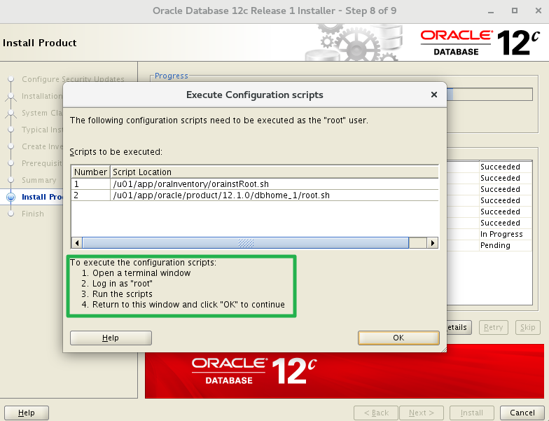549x421 pixels.
Task: Click the Details button behind the dialog
Action: point(459,328)
